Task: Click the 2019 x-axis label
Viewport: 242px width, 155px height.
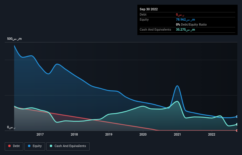Action: coord(109,134)
